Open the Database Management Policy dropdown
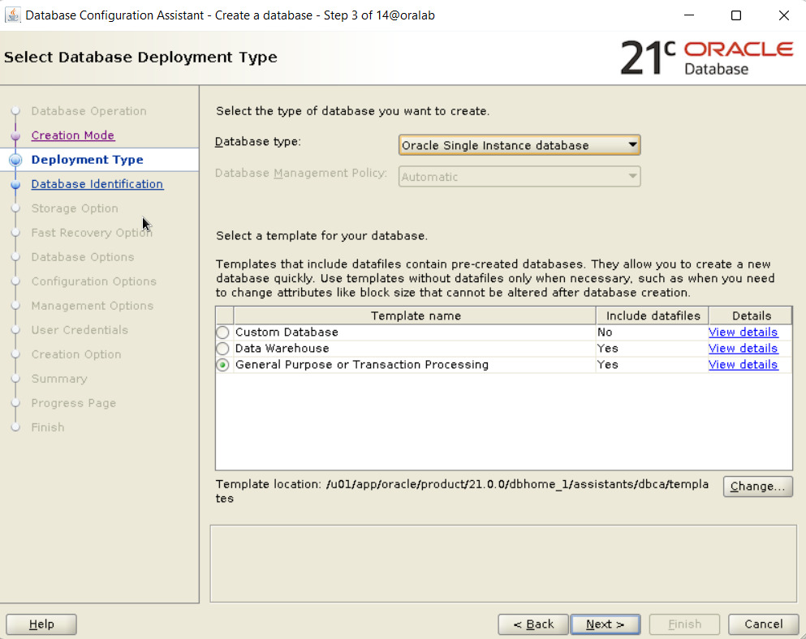This screenshot has height=639, width=806. point(632,176)
